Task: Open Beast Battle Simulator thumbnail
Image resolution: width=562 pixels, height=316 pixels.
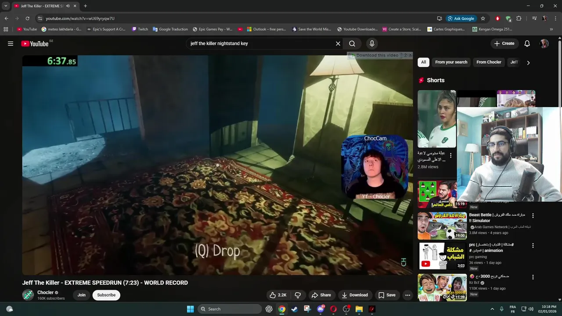Action: pos(442,226)
